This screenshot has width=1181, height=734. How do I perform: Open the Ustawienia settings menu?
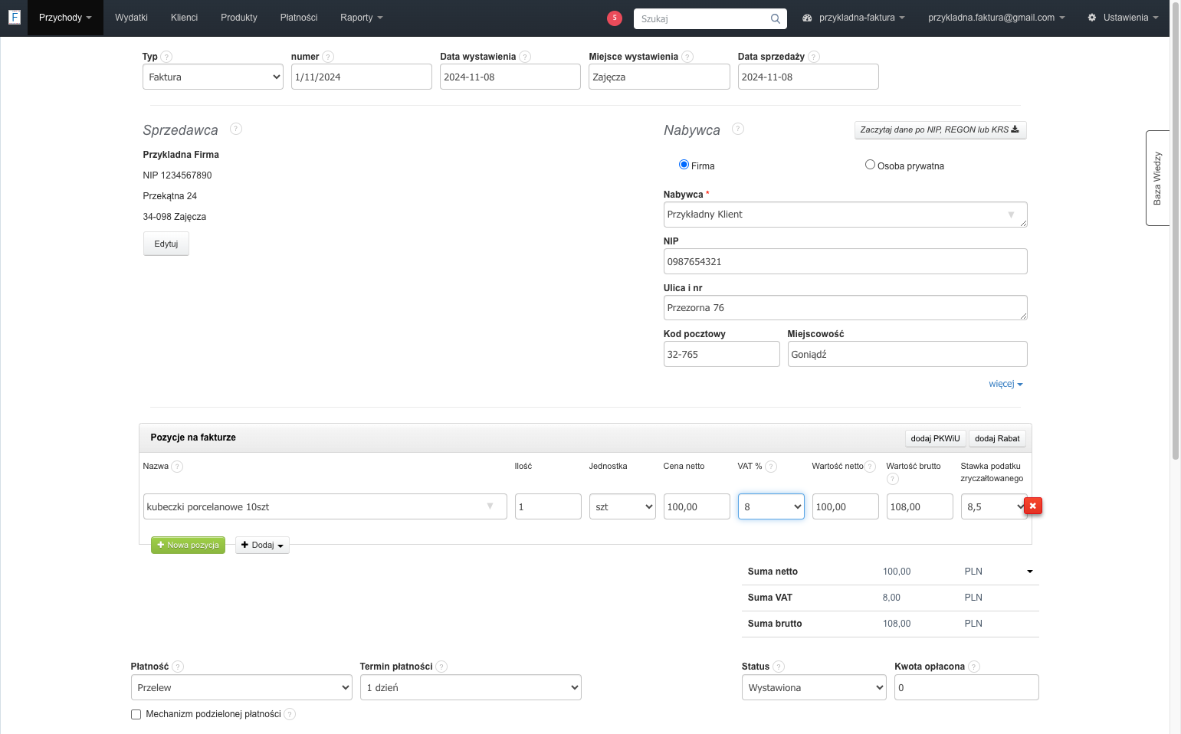[x=1123, y=18]
